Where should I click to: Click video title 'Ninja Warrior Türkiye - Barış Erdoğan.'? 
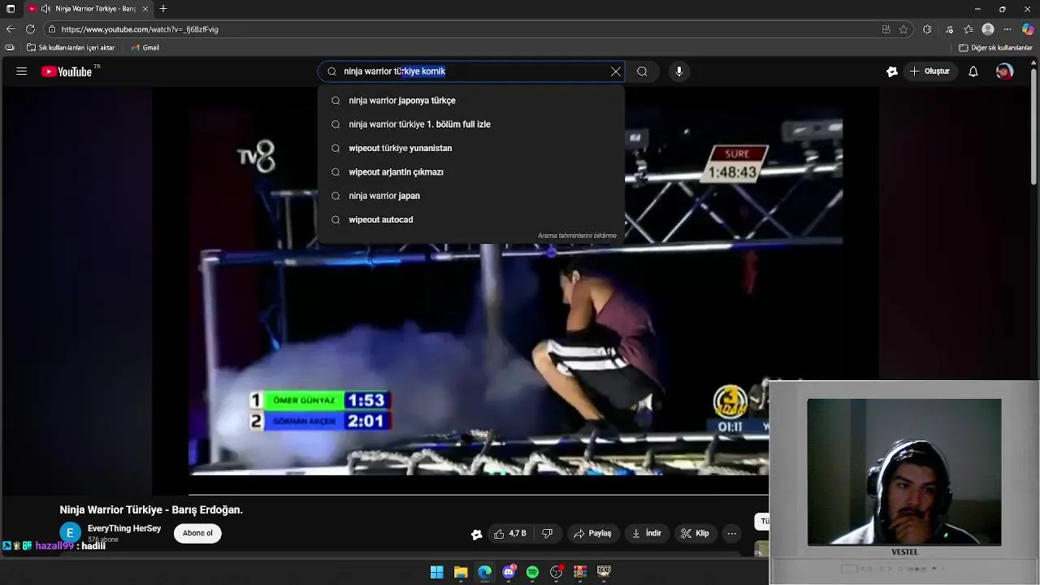151,510
